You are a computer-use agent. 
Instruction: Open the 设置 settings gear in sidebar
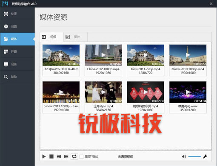tap(17, 26)
